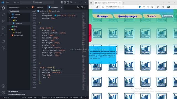Click the rgba background color swatch on line 429

(55, 15)
